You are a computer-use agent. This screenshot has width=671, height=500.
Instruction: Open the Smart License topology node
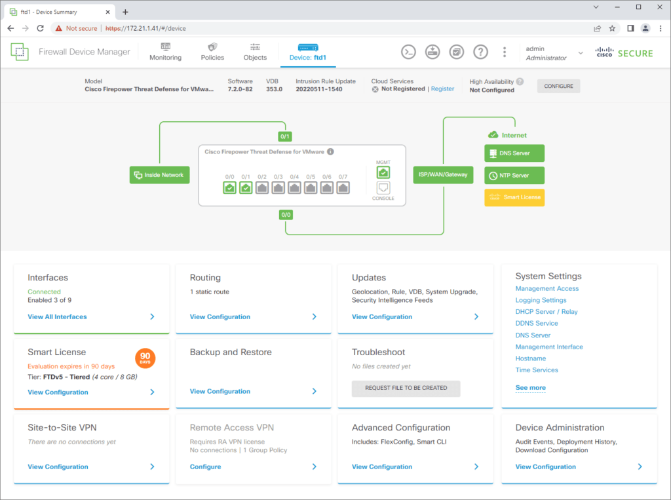click(x=514, y=197)
